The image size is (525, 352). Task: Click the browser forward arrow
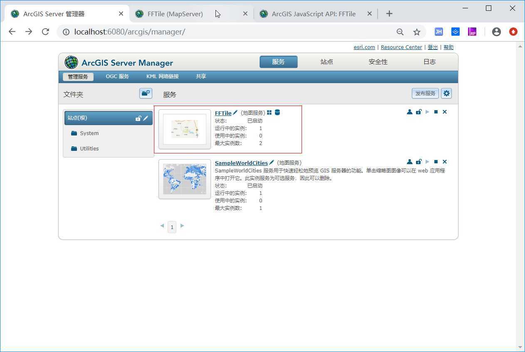coord(29,32)
